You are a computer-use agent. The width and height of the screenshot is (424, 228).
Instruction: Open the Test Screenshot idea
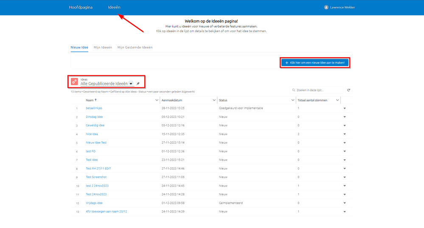pos(96,177)
